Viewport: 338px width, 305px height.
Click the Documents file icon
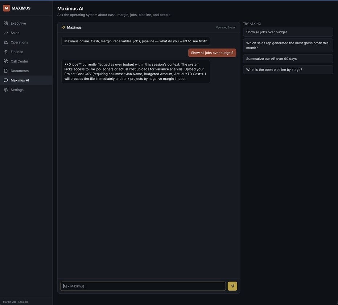(6, 71)
